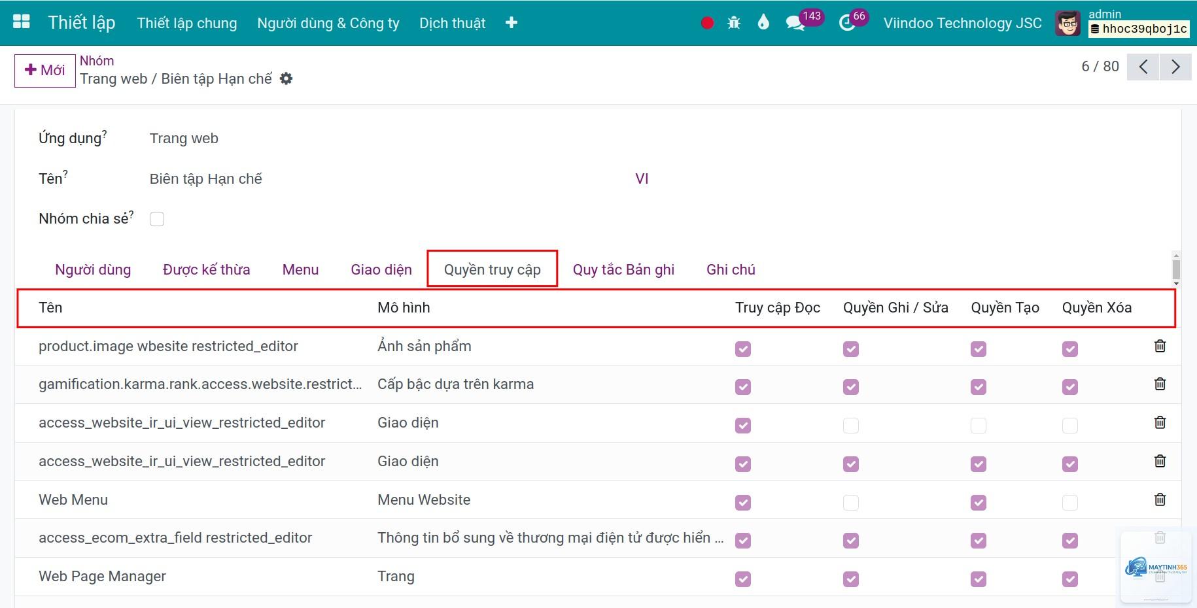Switch to the Quy tắc Bản ghi tab
The width and height of the screenshot is (1197, 608).
(x=623, y=269)
